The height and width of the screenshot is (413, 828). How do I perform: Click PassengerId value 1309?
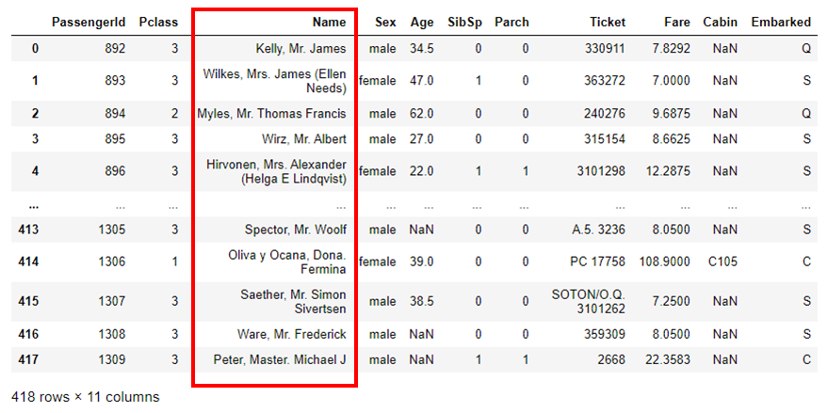(112, 359)
